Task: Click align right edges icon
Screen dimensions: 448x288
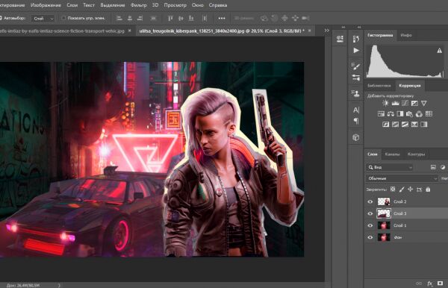Action: 140,18
